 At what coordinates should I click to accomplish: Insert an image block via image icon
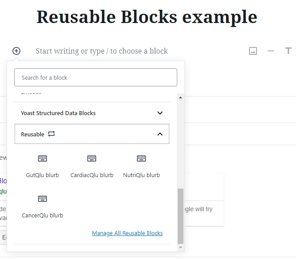tap(253, 51)
